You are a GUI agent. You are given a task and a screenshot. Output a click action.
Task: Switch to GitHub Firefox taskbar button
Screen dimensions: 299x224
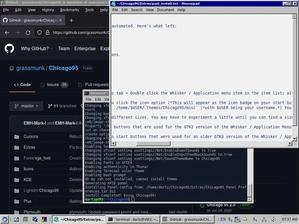(x=188, y=219)
